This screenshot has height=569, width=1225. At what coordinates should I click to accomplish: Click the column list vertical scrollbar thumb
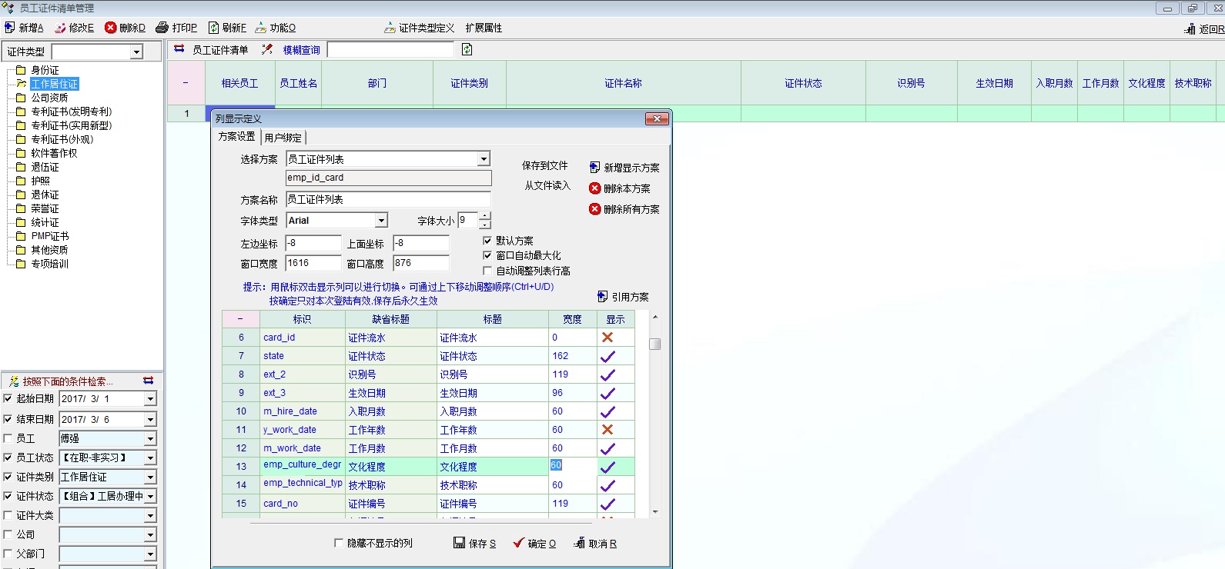pyautogui.click(x=654, y=344)
